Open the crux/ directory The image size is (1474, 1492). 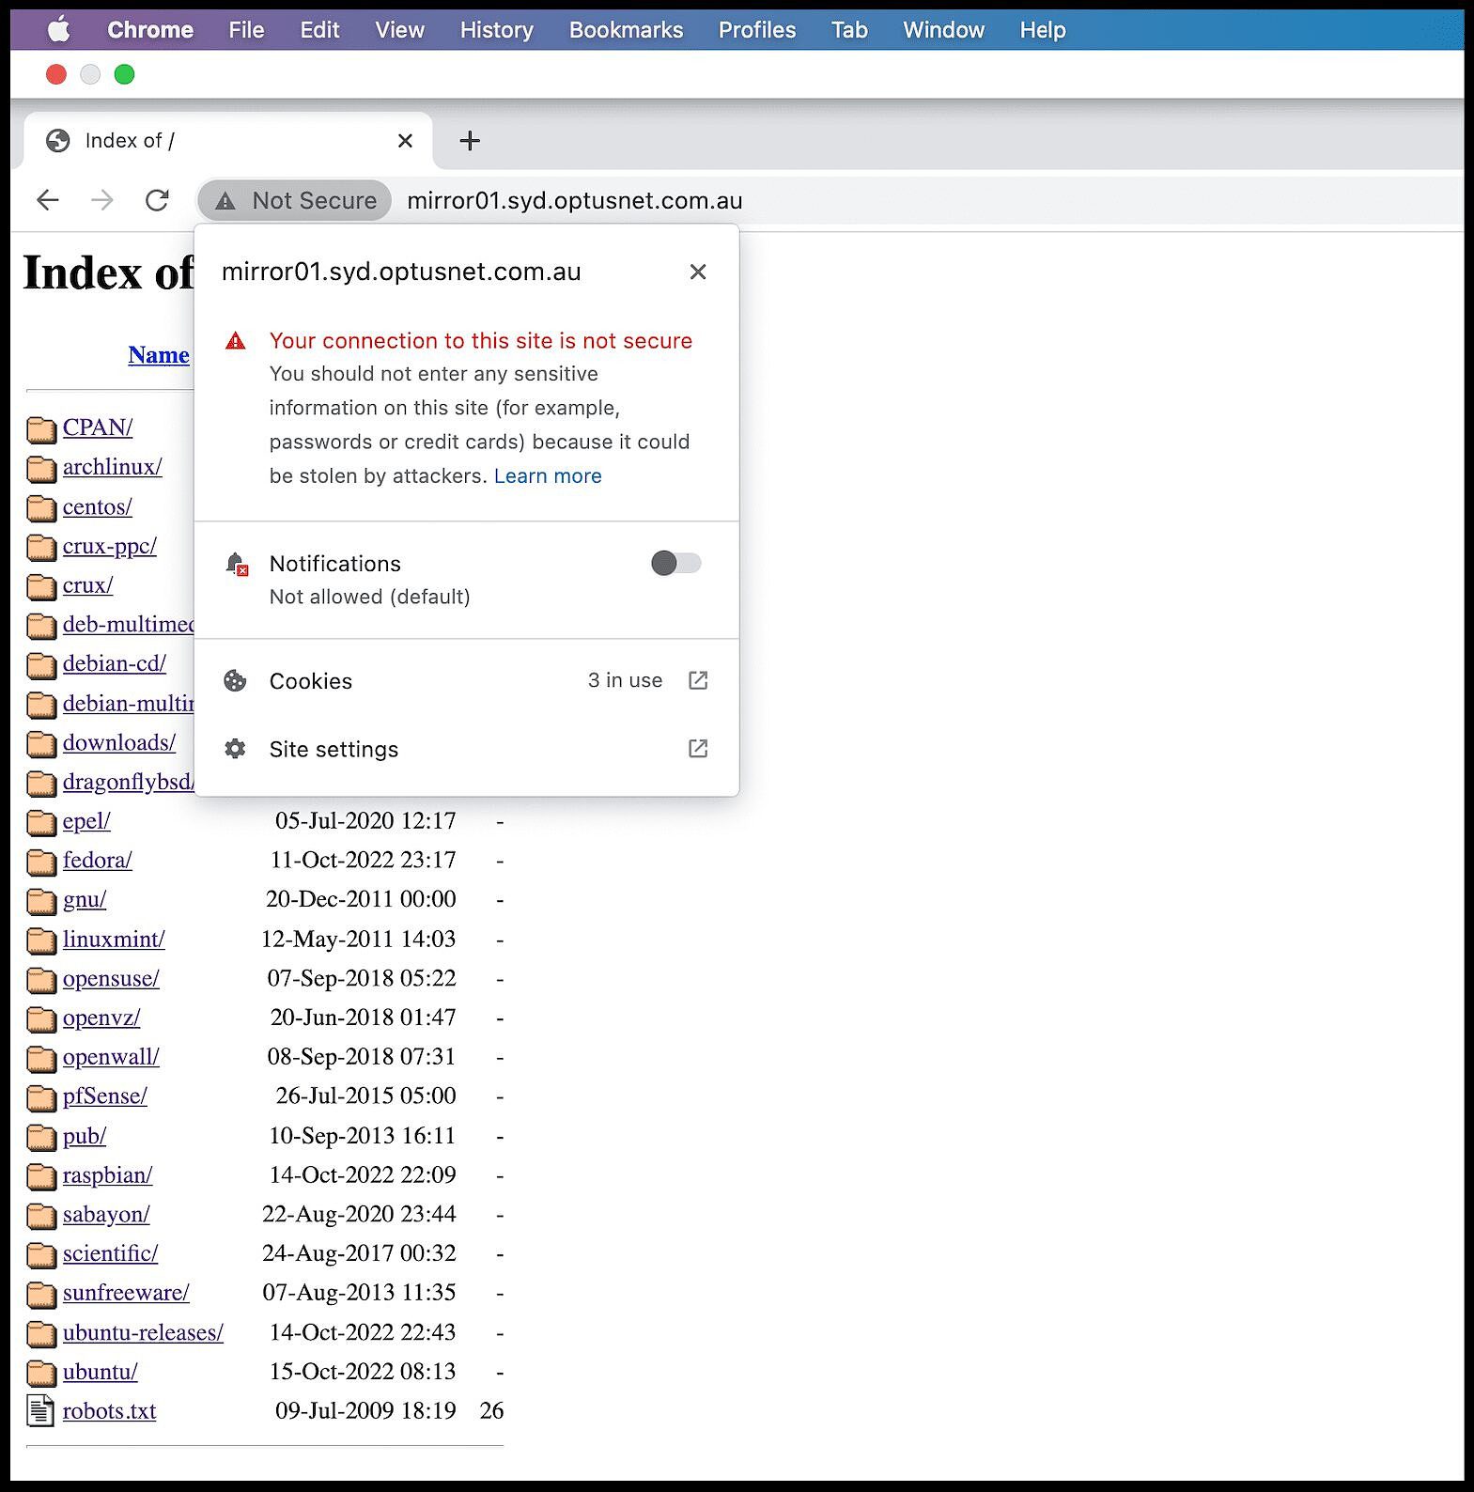pos(88,585)
